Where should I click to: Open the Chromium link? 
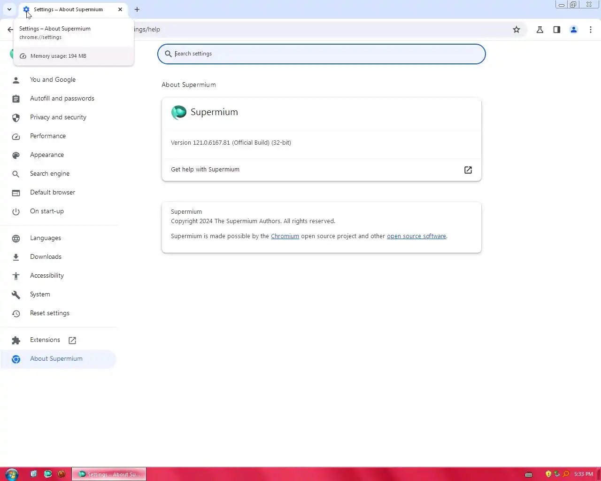click(285, 236)
